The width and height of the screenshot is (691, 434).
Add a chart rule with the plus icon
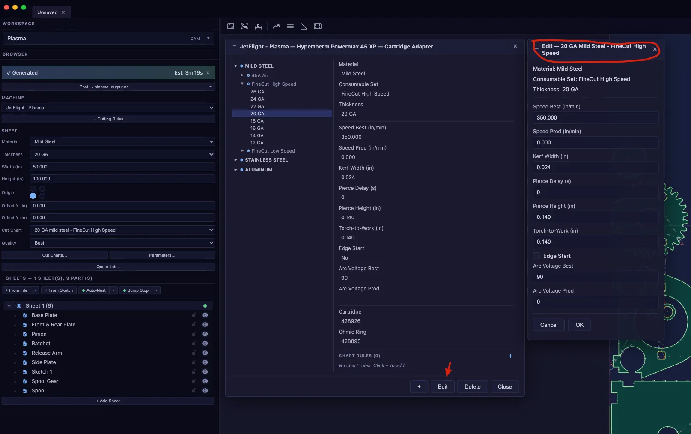510,356
